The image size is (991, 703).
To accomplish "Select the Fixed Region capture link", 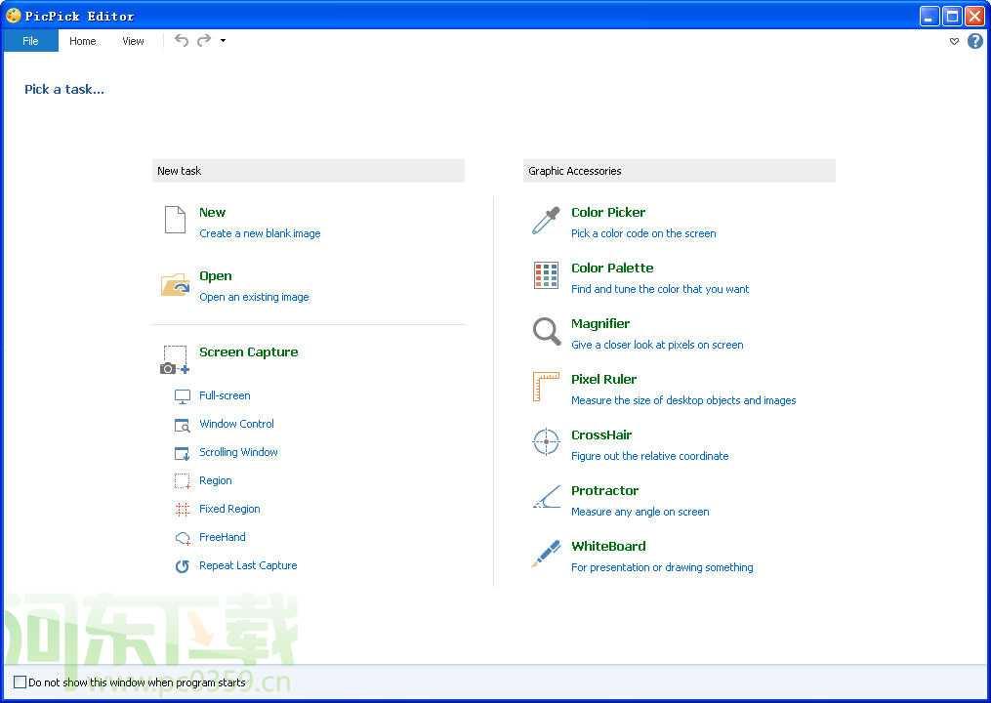I will (x=229, y=509).
